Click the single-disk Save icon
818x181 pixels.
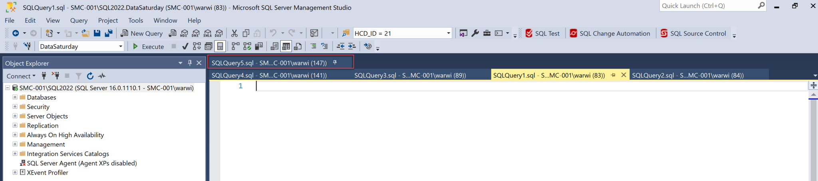[97, 33]
